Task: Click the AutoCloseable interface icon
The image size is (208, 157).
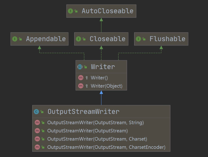Action: (x=71, y=11)
